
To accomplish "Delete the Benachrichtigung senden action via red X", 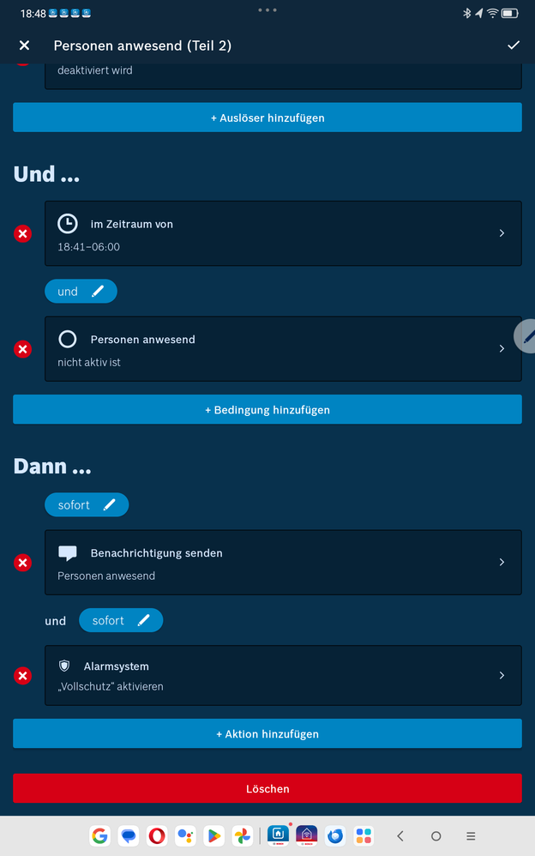I will point(21,563).
